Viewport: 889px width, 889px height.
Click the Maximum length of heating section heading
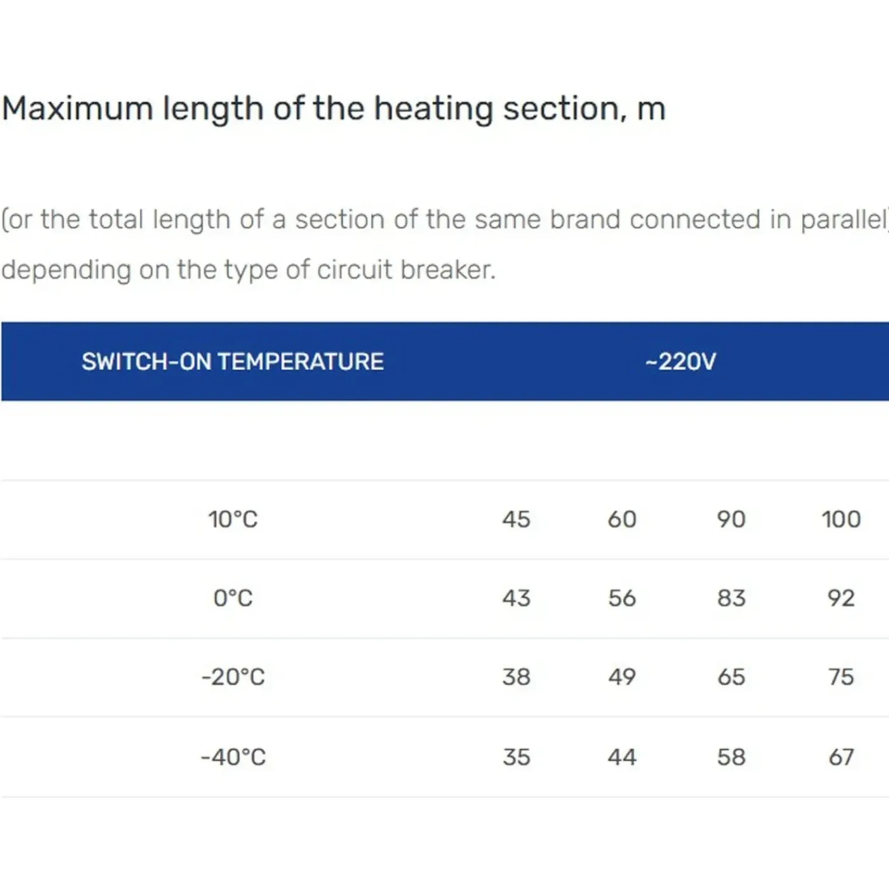tap(333, 109)
